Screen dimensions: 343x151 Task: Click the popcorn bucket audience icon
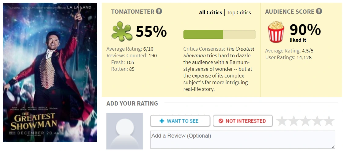point(276,31)
